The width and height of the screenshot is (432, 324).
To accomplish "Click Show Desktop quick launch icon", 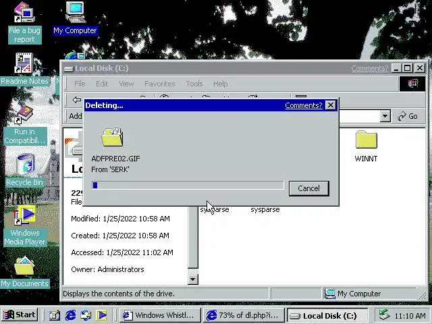I will 55,315.
